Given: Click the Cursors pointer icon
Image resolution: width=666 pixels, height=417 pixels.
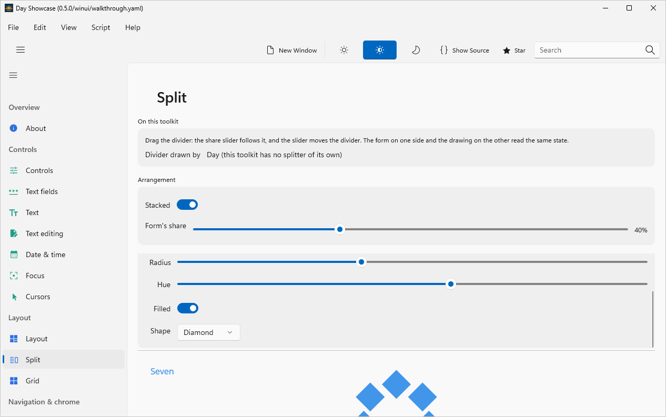Looking at the screenshot, I should tap(14, 297).
